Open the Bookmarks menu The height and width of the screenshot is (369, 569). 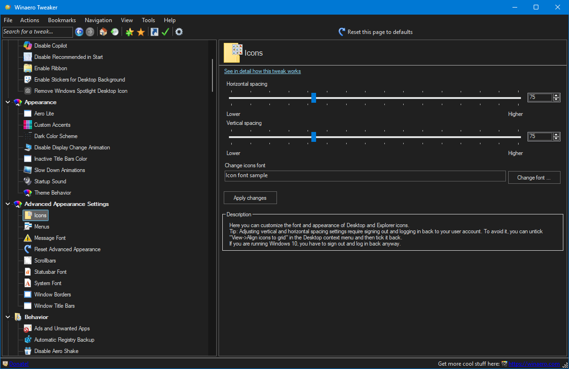click(62, 20)
